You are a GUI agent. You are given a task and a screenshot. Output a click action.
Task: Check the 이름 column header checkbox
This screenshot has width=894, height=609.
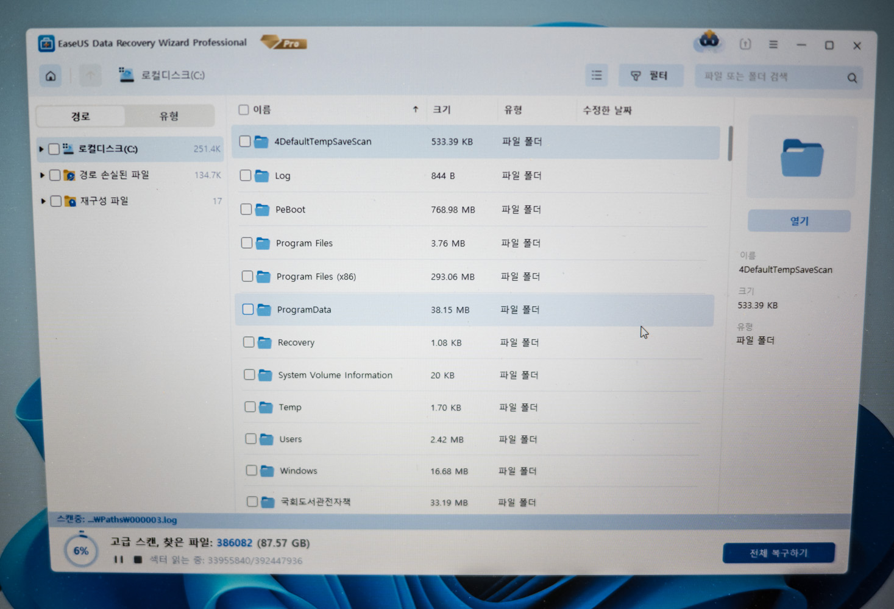point(243,110)
